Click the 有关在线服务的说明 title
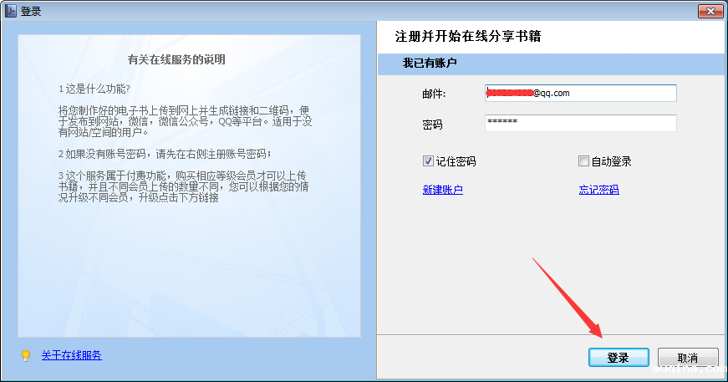728x382 pixels. [x=176, y=59]
